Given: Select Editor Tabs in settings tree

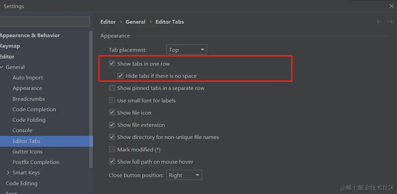Looking at the screenshot, I should (26, 141).
